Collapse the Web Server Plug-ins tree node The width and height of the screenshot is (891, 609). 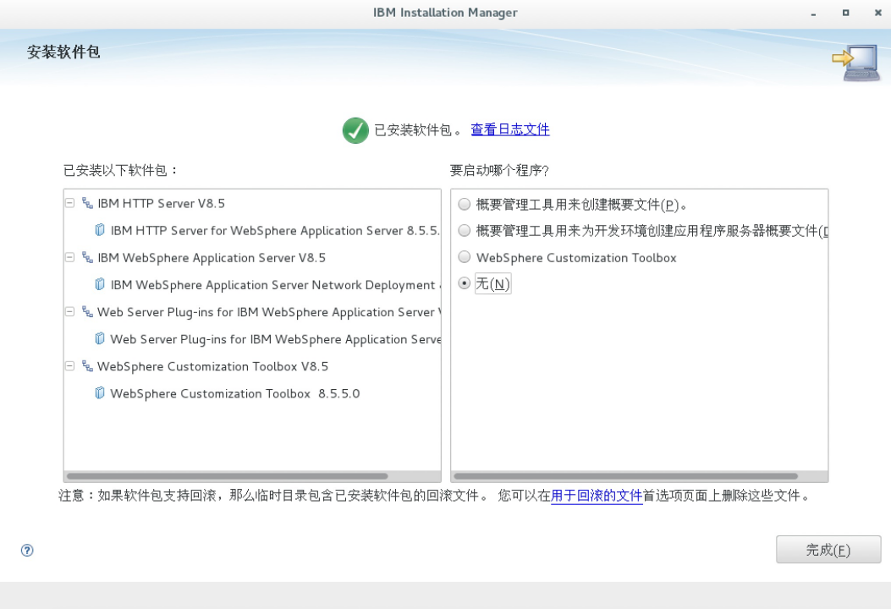click(70, 312)
